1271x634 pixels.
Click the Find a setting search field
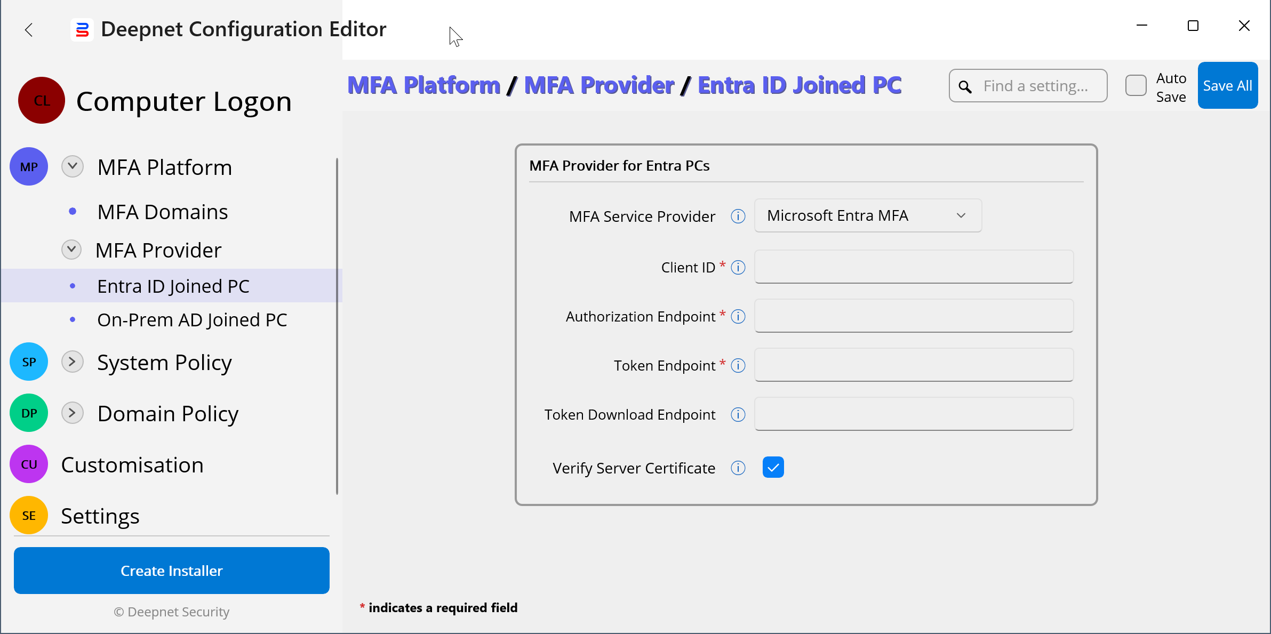(1036, 86)
